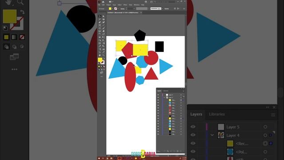Click the None button in the magnified toolbar

coord(22,37)
